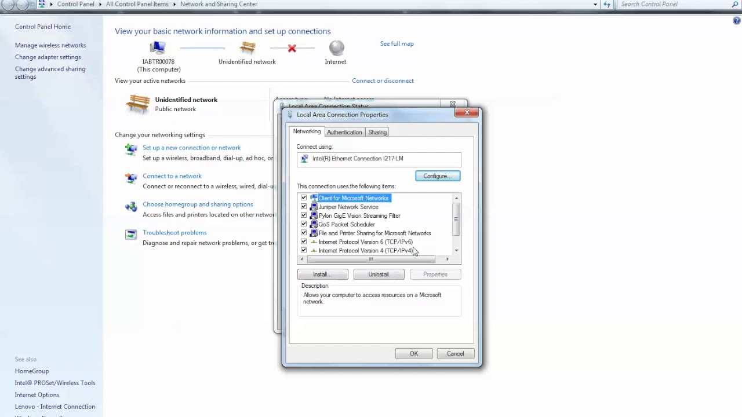This screenshot has width=742, height=417.
Task: Click the horizontal scrollbar thumb in items list
Action: (x=370, y=259)
